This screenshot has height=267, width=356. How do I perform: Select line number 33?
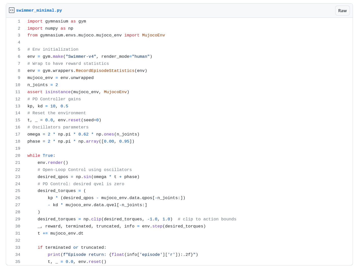(18, 247)
